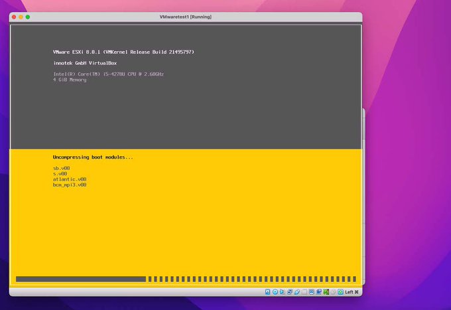Click the filled portion of boot progress bar
Image resolution: width=451 pixels, height=310 pixels.
(81, 279)
